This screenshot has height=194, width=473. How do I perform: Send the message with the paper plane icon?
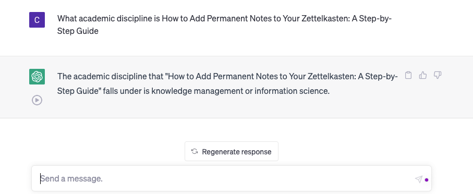click(419, 179)
